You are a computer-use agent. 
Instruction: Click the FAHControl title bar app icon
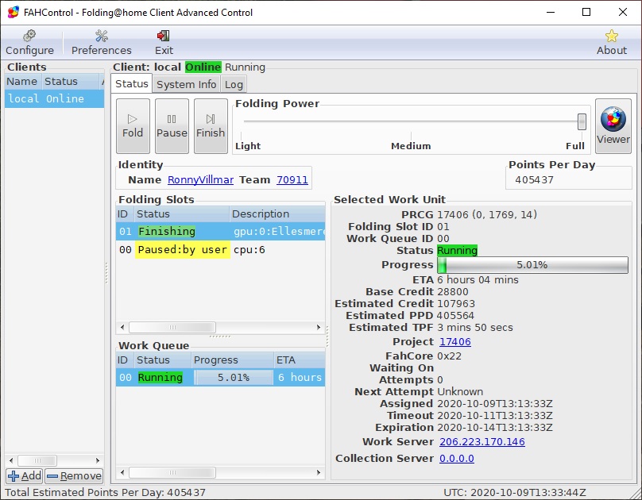tap(13, 12)
